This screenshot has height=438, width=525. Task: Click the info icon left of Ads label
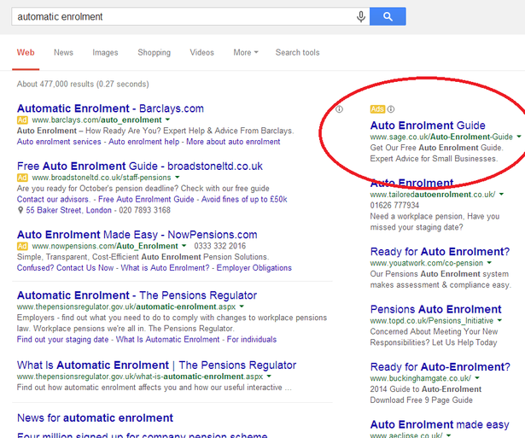[x=339, y=109]
